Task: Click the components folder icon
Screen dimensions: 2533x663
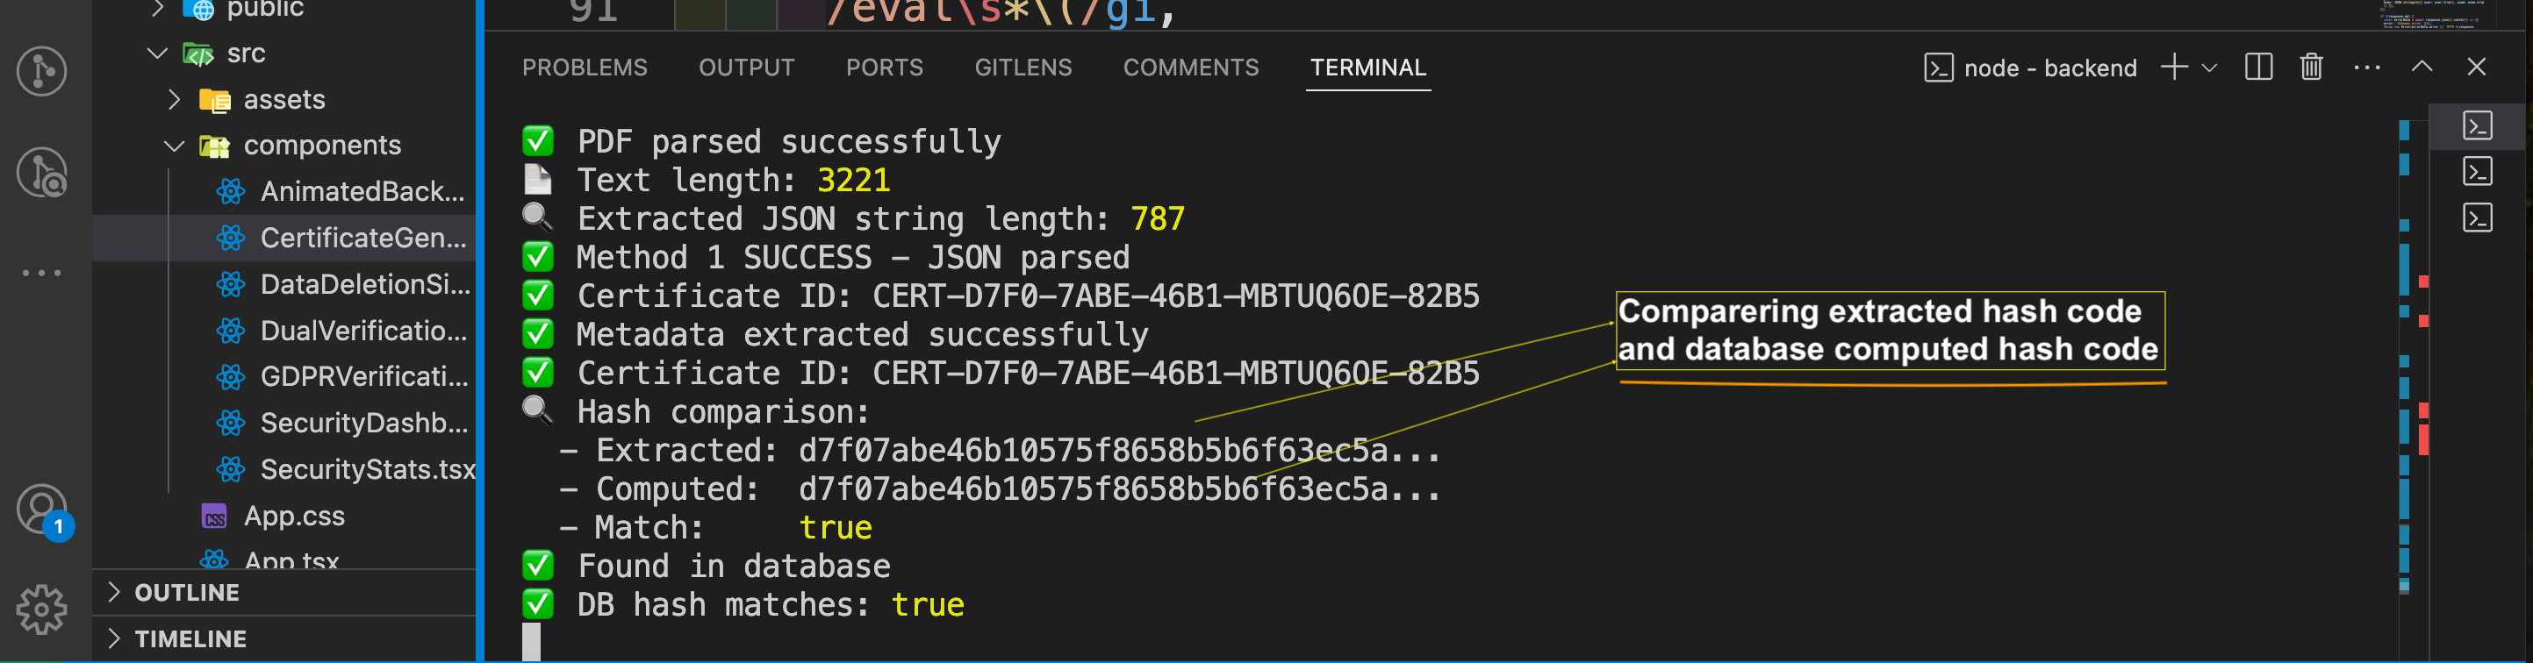Action: pyautogui.click(x=214, y=146)
